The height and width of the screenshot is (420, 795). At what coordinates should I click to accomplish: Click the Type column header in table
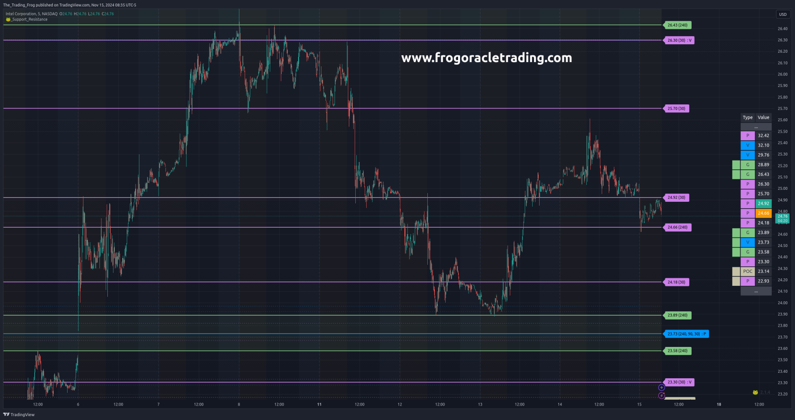tap(748, 118)
